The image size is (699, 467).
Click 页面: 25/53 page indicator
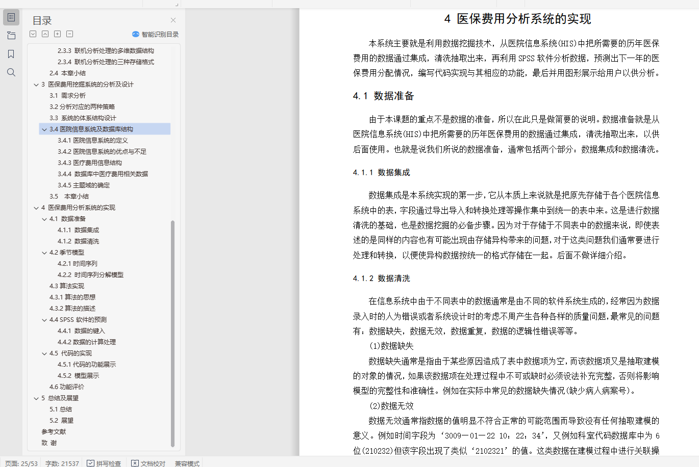[21, 463]
